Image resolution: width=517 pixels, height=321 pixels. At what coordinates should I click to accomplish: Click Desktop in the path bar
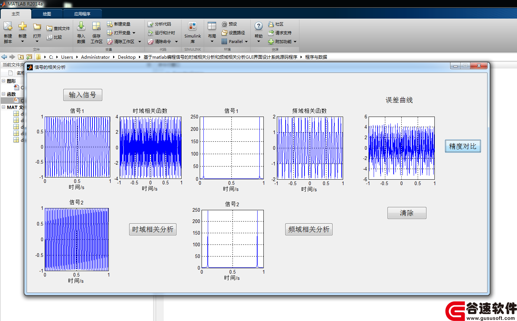point(127,57)
